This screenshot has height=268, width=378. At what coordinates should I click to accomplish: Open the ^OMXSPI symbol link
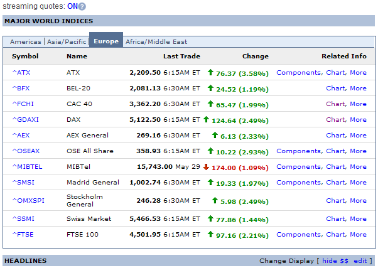(x=28, y=200)
